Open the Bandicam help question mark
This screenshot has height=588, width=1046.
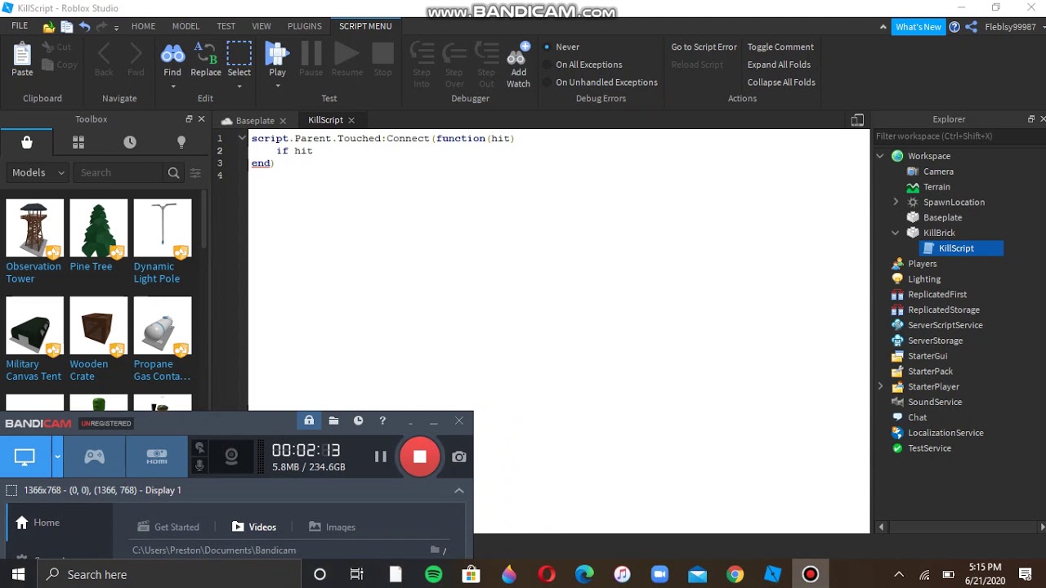[x=382, y=421]
